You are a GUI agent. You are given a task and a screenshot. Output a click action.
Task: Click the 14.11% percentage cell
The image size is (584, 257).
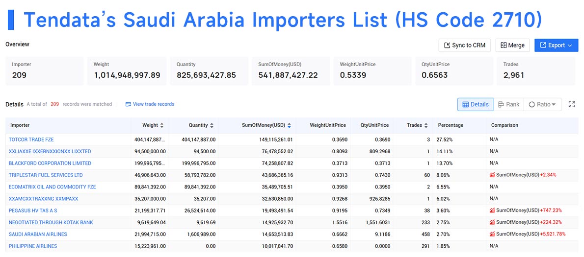[445, 152]
